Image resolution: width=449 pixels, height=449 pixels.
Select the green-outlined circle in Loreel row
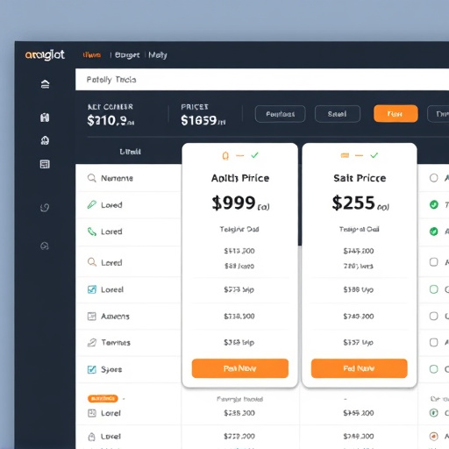point(434,289)
